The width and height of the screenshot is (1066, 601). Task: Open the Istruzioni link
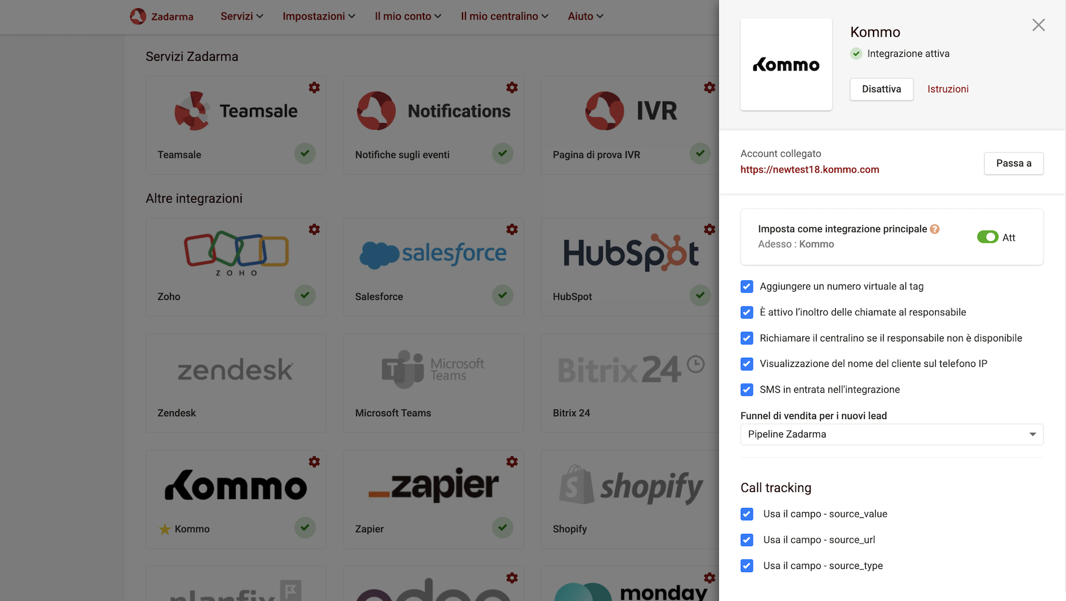click(x=948, y=89)
